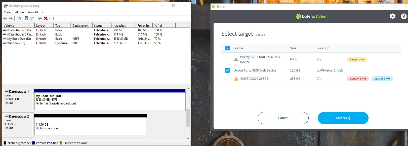Click black Nicht zugeordnet legend swatch

click(5, 143)
